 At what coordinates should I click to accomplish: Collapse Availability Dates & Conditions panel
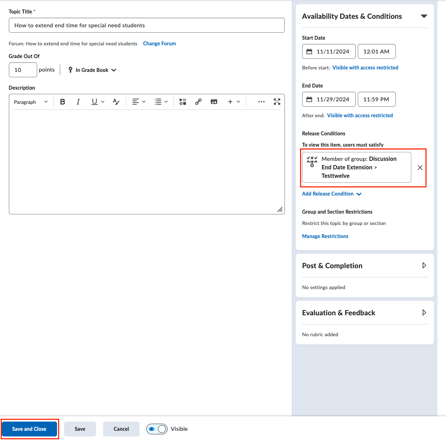(424, 16)
